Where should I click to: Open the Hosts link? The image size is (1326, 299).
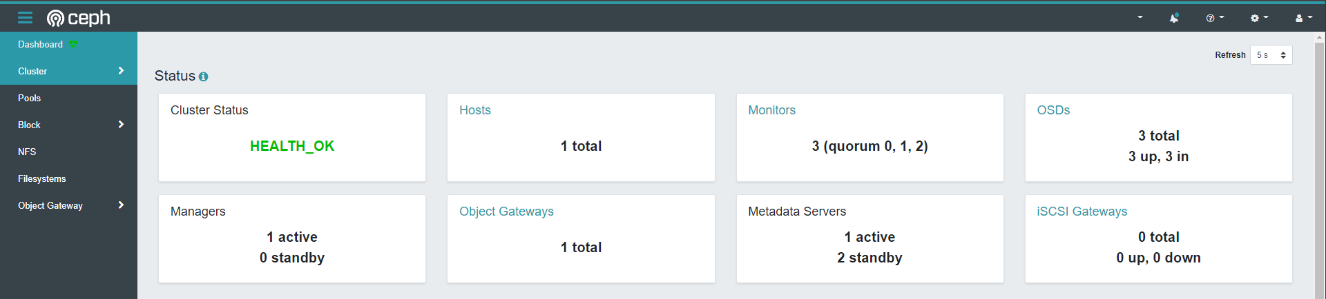tap(475, 110)
